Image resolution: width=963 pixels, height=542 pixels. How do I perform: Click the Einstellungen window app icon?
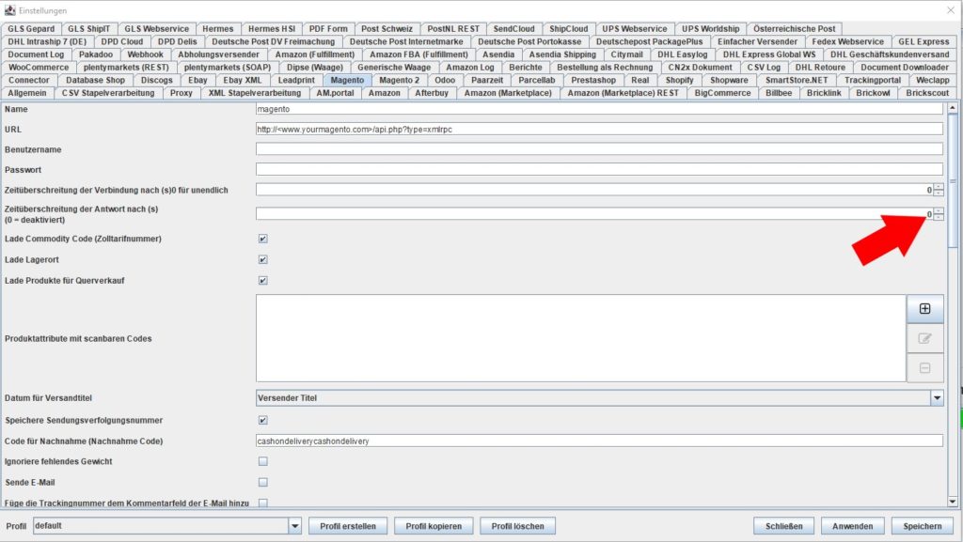click(x=9, y=10)
